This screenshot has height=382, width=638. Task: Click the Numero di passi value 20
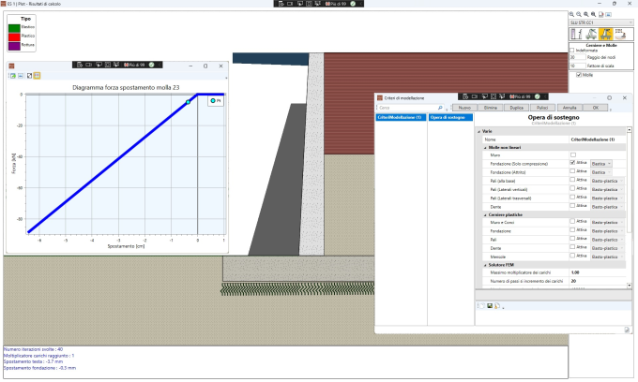click(x=573, y=281)
